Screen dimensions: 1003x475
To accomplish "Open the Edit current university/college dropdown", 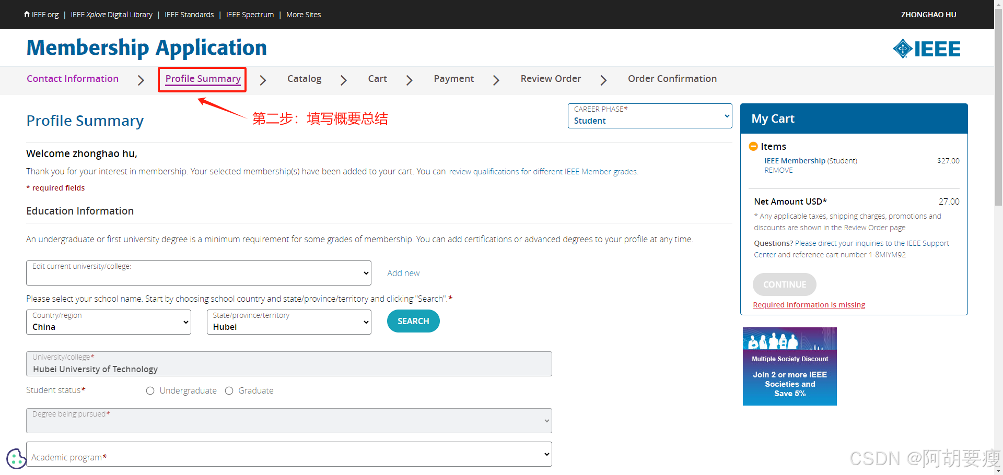I will 199,273.
